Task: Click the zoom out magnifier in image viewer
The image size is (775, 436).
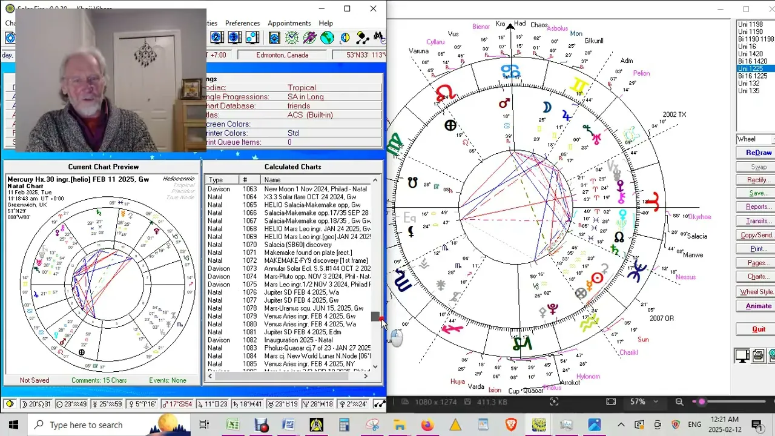Action: [x=679, y=401]
